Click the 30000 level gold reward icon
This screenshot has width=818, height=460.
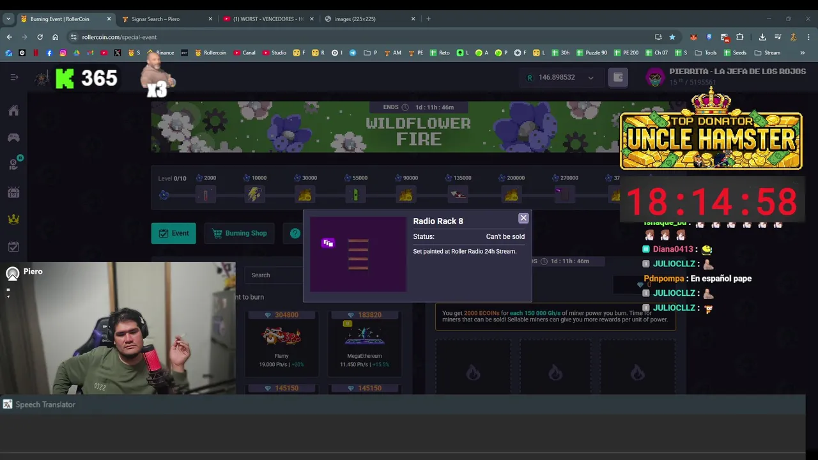305,194
